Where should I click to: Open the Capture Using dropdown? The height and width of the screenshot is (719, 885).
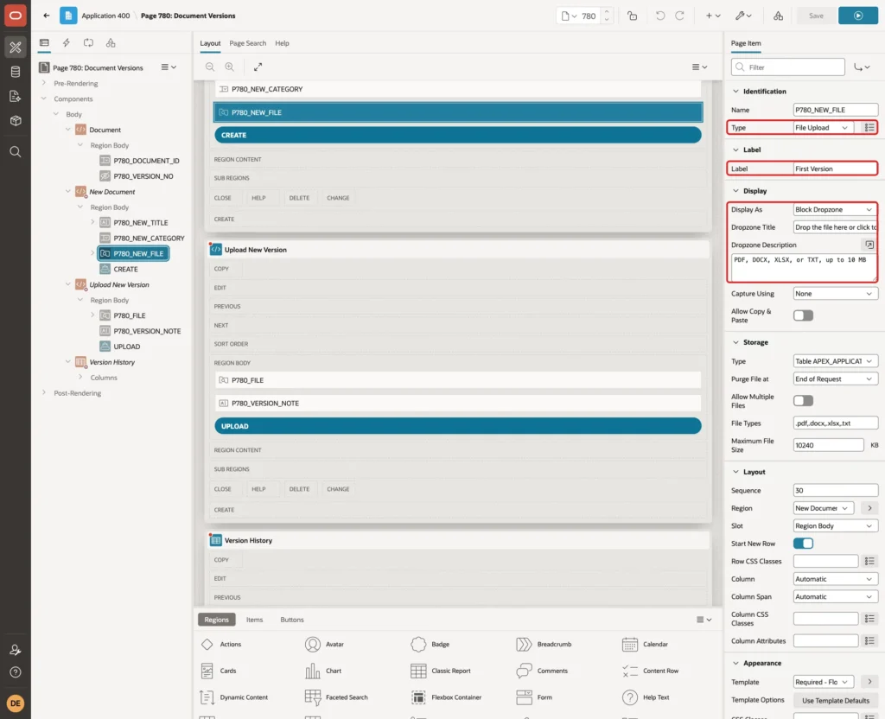pyautogui.click(x=836, y=294)
